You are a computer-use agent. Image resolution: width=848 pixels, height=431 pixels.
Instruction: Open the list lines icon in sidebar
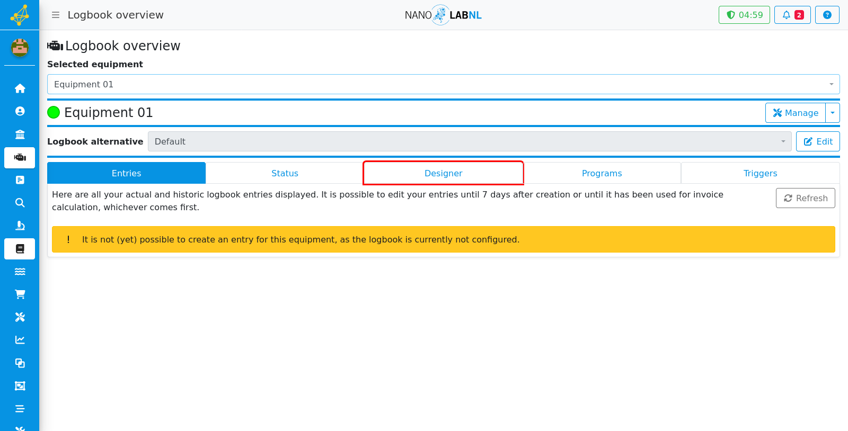coord(20,409)
